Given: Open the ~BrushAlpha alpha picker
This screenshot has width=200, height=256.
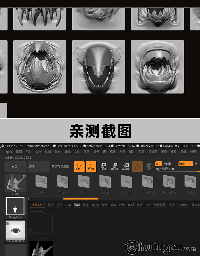Looking at the screenshot, I should point(15,231).
